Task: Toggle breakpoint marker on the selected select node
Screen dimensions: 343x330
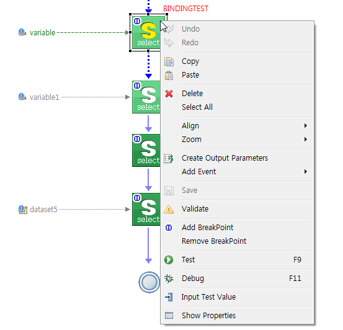Action: [137, 21]
